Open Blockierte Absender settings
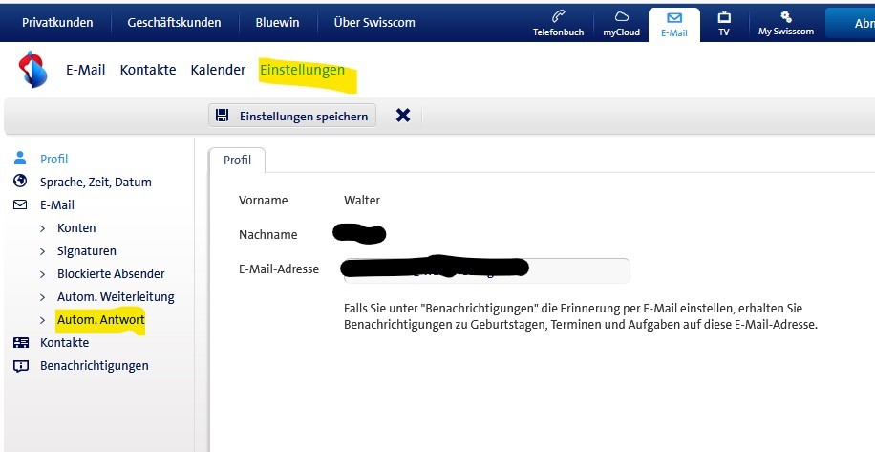The width and height of the screenshot is (875, 452). (111, 274)
